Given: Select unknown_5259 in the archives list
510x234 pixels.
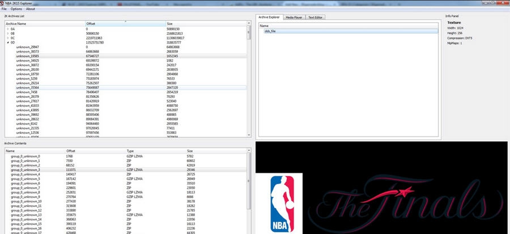Looking at the screenshot, I should pos(27,79).
